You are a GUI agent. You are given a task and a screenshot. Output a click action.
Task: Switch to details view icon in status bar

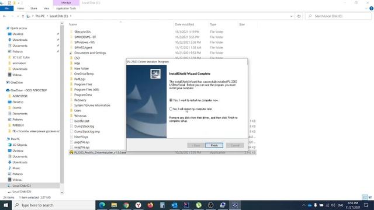pyautogui.click(x=365, y=197)
